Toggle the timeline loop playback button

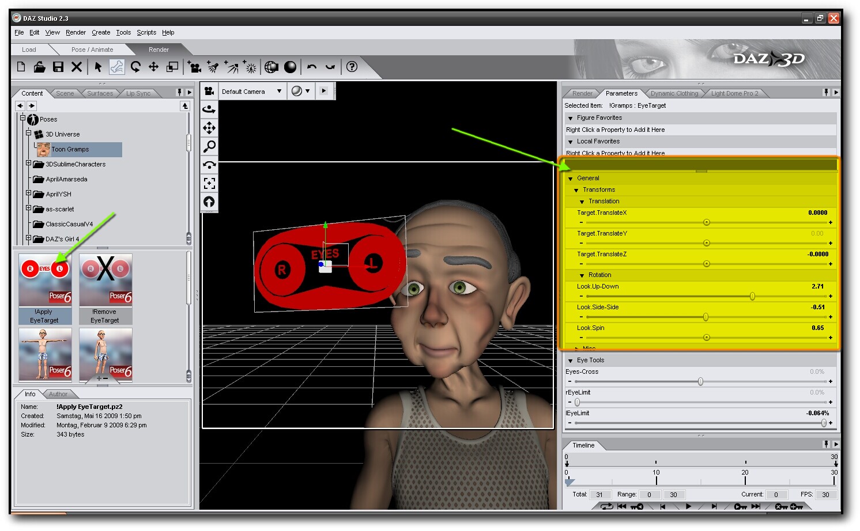point(606,507)
